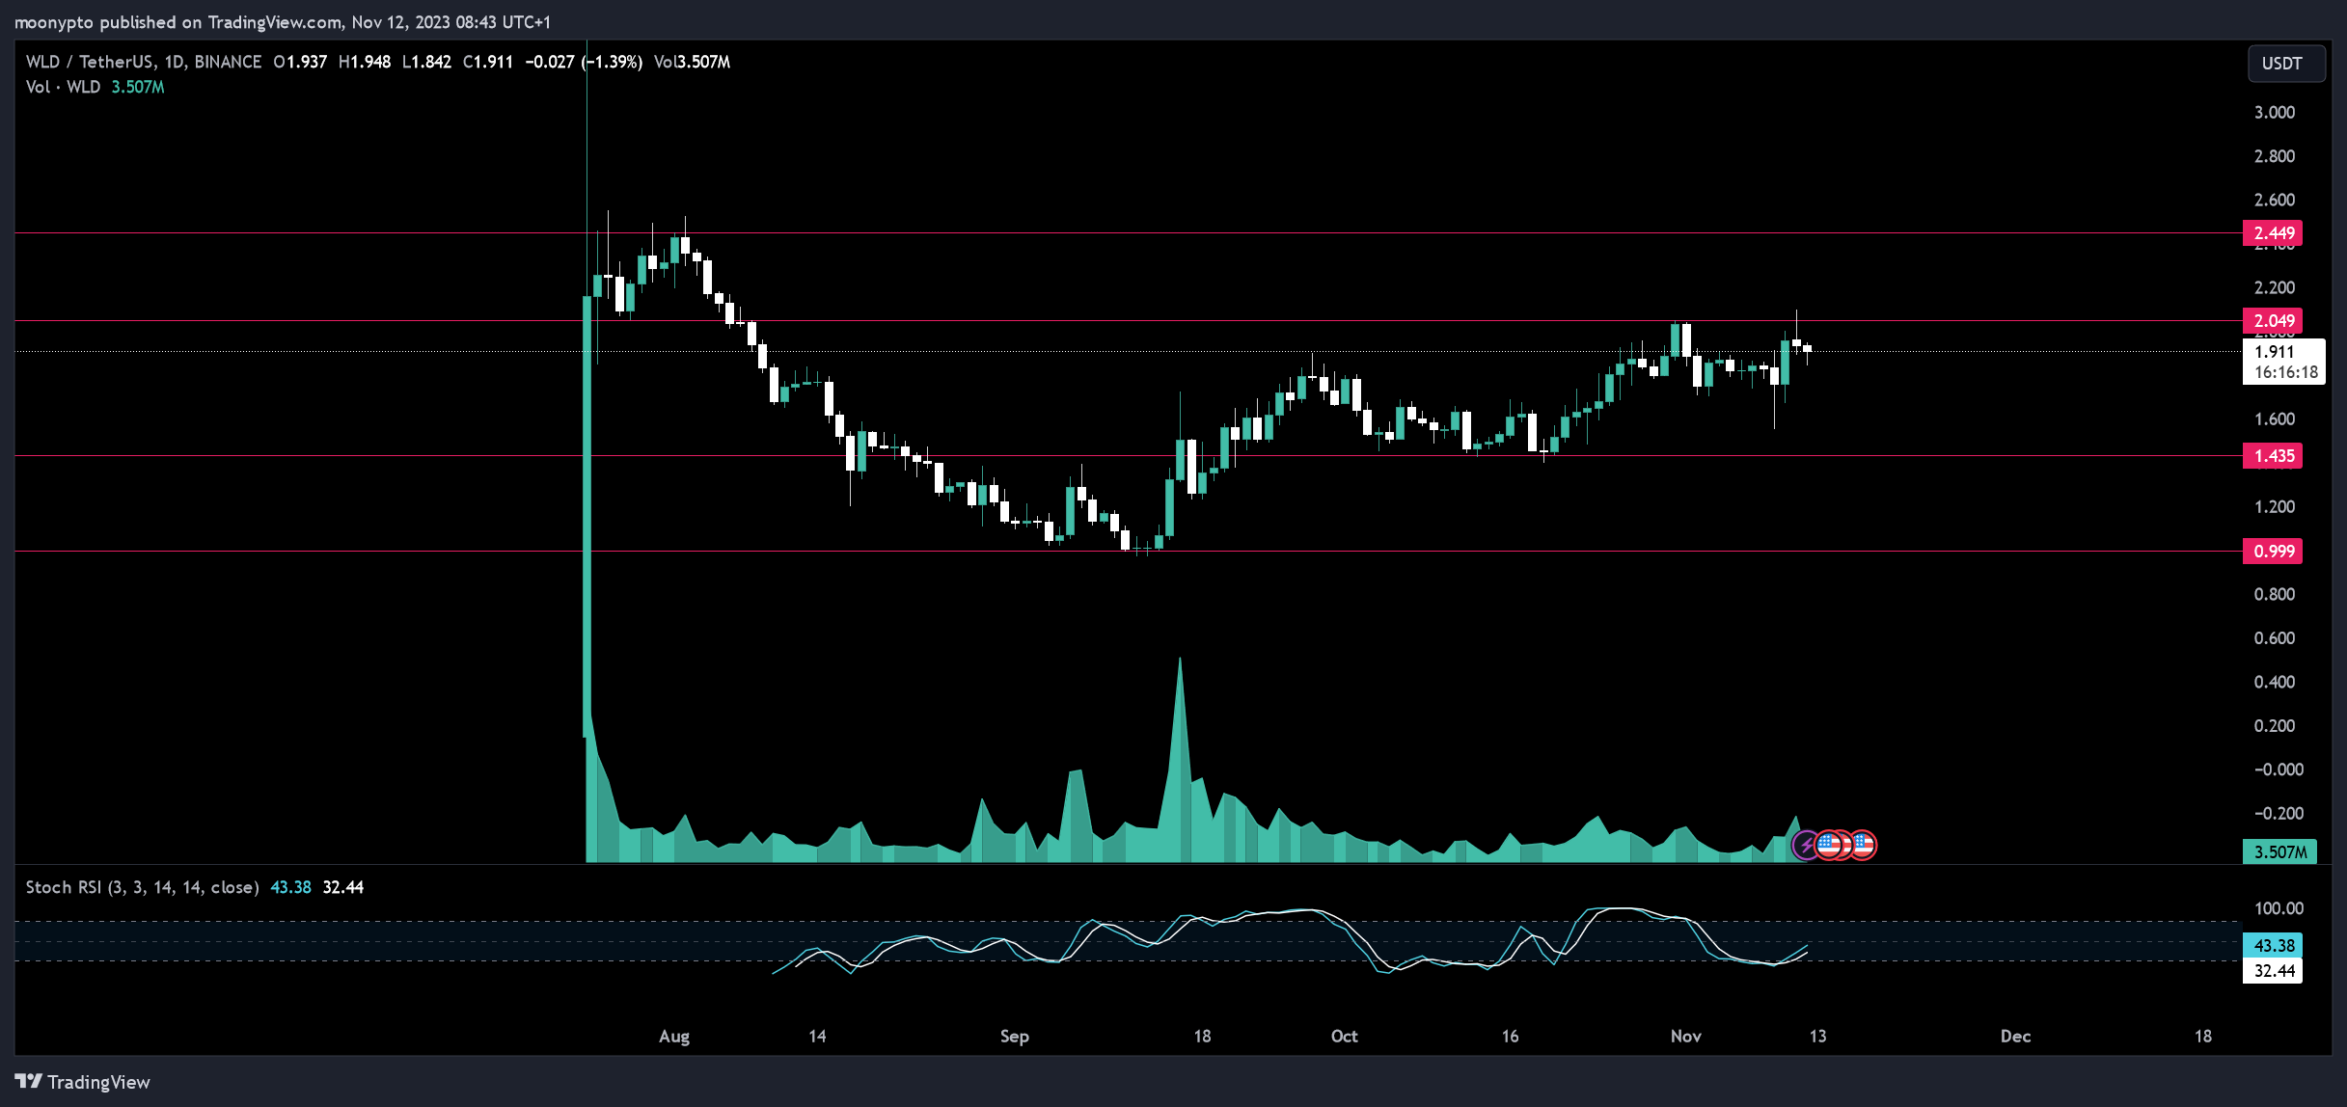Click the −0.027 (−1.39%) change value
The image size is (2347, 1107).
(x=584, y=62)
